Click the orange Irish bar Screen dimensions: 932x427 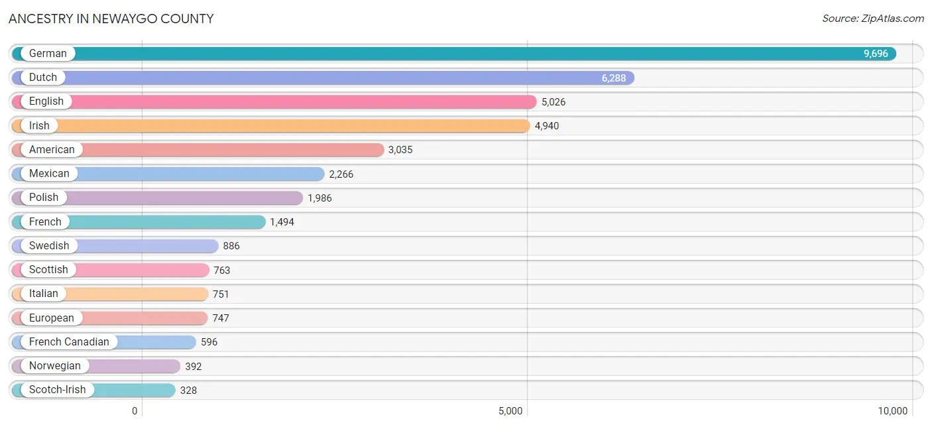tap(271, 125)
